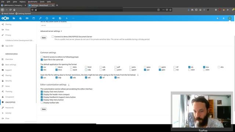Open page actions ellipsis in address bar

coord(163,10)
